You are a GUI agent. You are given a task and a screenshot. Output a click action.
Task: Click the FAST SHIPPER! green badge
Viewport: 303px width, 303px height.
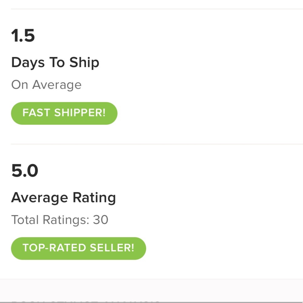pos(64,113)
